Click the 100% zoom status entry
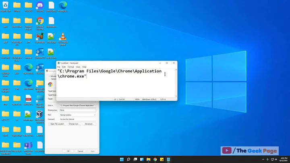 pyautogui.click(x=137, y=100)
